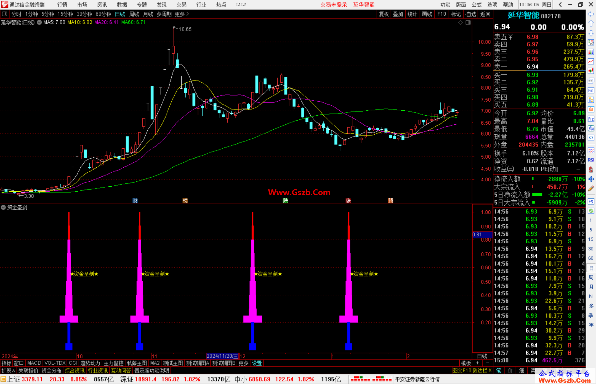Open the 延华智能(日线) indicator dropdown circle
596x384 pixels.
coord(39,22)
